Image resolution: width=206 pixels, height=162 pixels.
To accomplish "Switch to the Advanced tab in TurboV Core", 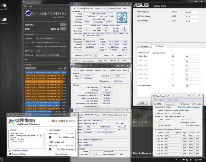I will click(x=145, y=47).
